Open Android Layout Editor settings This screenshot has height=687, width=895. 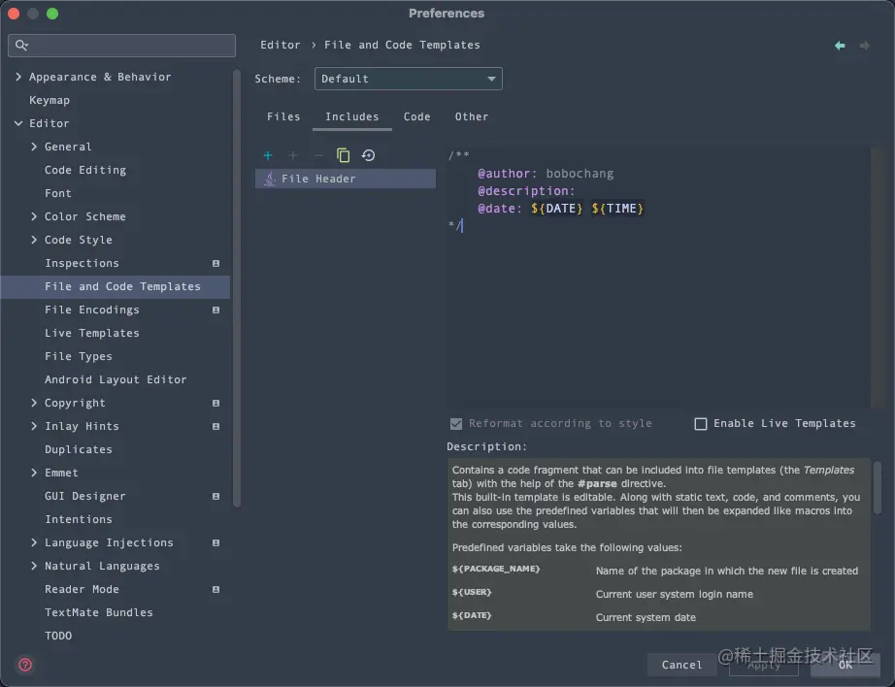tap(116, 379)
